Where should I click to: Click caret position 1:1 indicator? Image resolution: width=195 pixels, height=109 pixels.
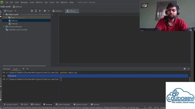pos(145,108)
